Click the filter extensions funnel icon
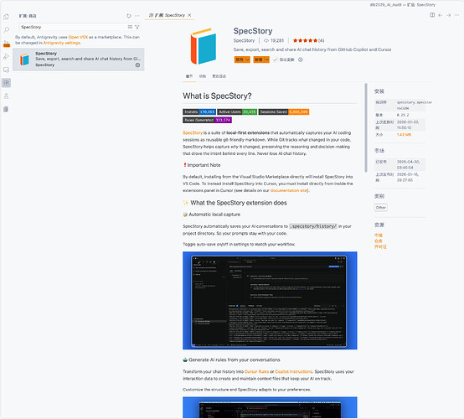This screenshot has width=464, height=419. coord(137,27)
